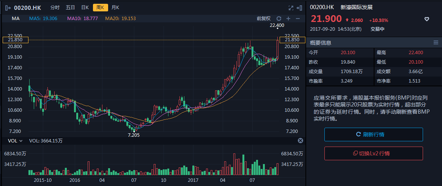Open the 概要信息 hamburger menu
The image size is (442, 186).
pos(436,42)
